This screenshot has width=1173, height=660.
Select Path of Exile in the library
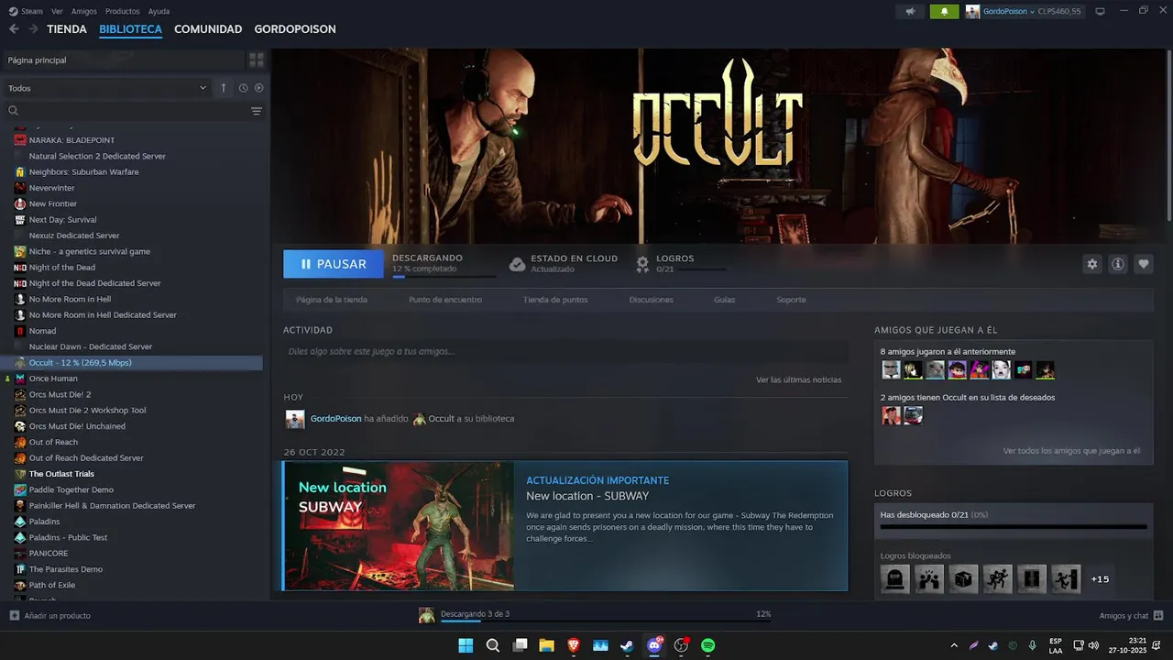click(x=52, y=585)
